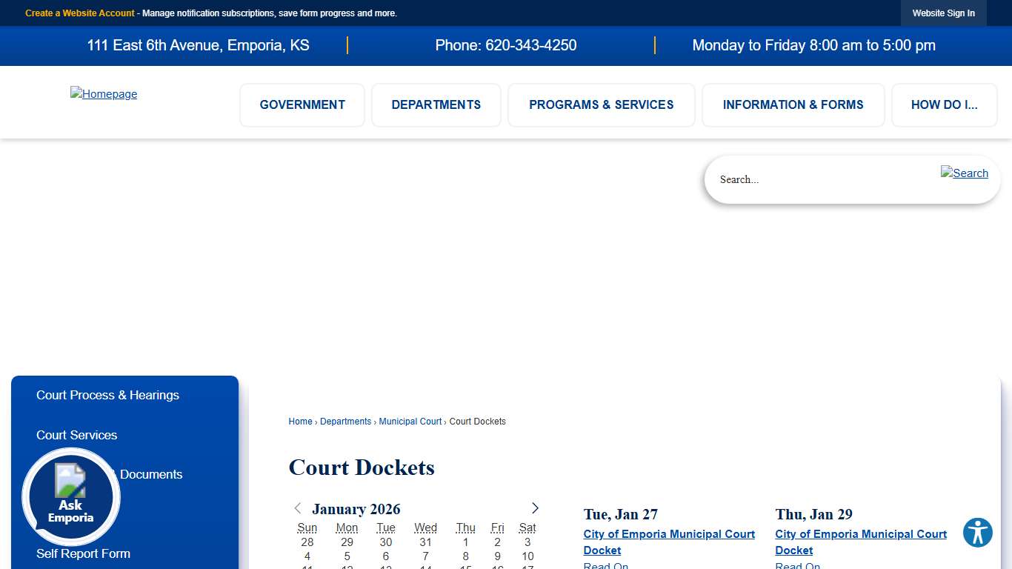Click the Website Sign In button
This screenshot has width=1012, height=569.
(x=943, y=13)
